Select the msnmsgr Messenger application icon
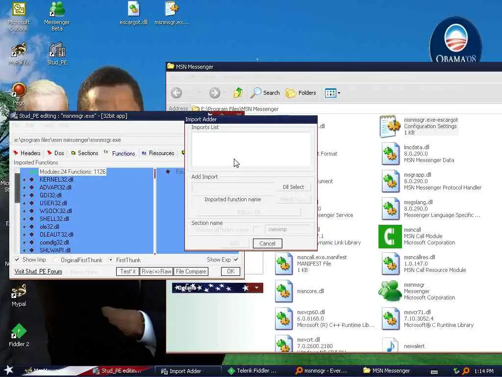The width and height of the screenshot is (502, 377). click(x=390, y=291)
